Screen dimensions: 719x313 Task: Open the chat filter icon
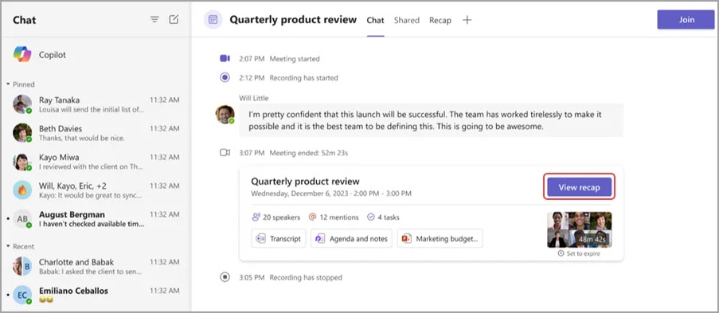pos(154,20)
